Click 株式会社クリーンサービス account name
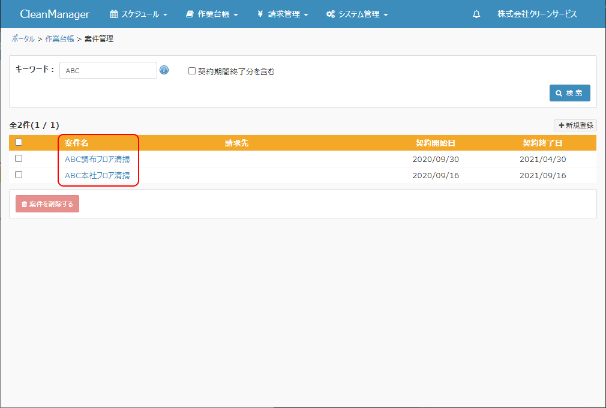606x408 pixels. [x=537, y=14]
